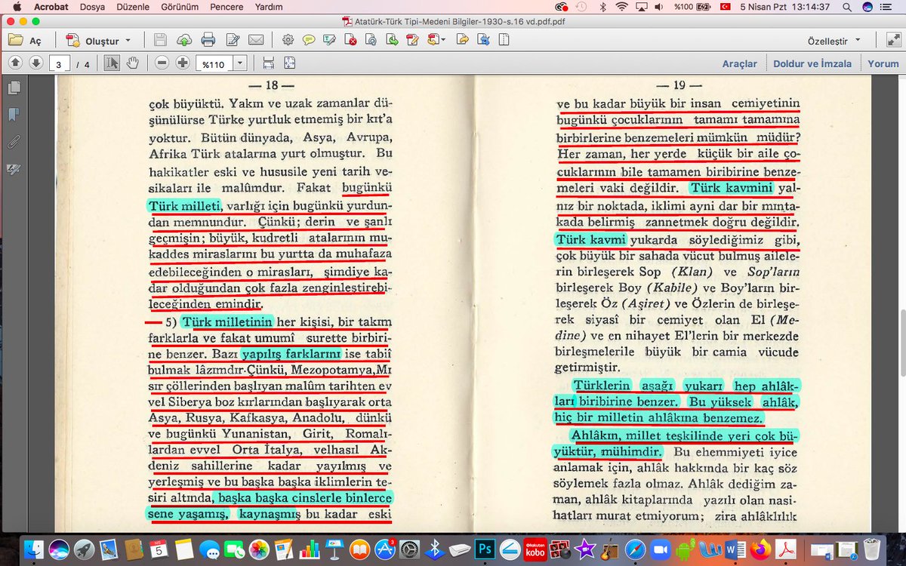Open the Apple menu
The height and width of the screenshot is (566, 906).
point(16,7)
